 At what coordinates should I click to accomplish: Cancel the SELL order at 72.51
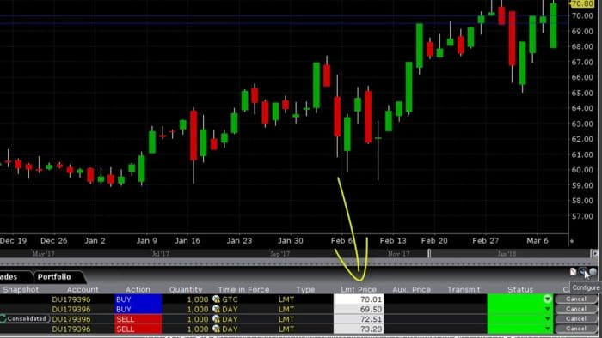click(x=576, y=319)
